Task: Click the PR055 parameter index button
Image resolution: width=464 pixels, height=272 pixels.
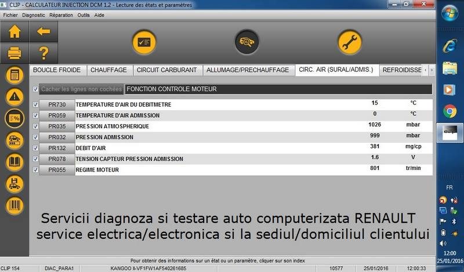Action: (x=57, y=170)
